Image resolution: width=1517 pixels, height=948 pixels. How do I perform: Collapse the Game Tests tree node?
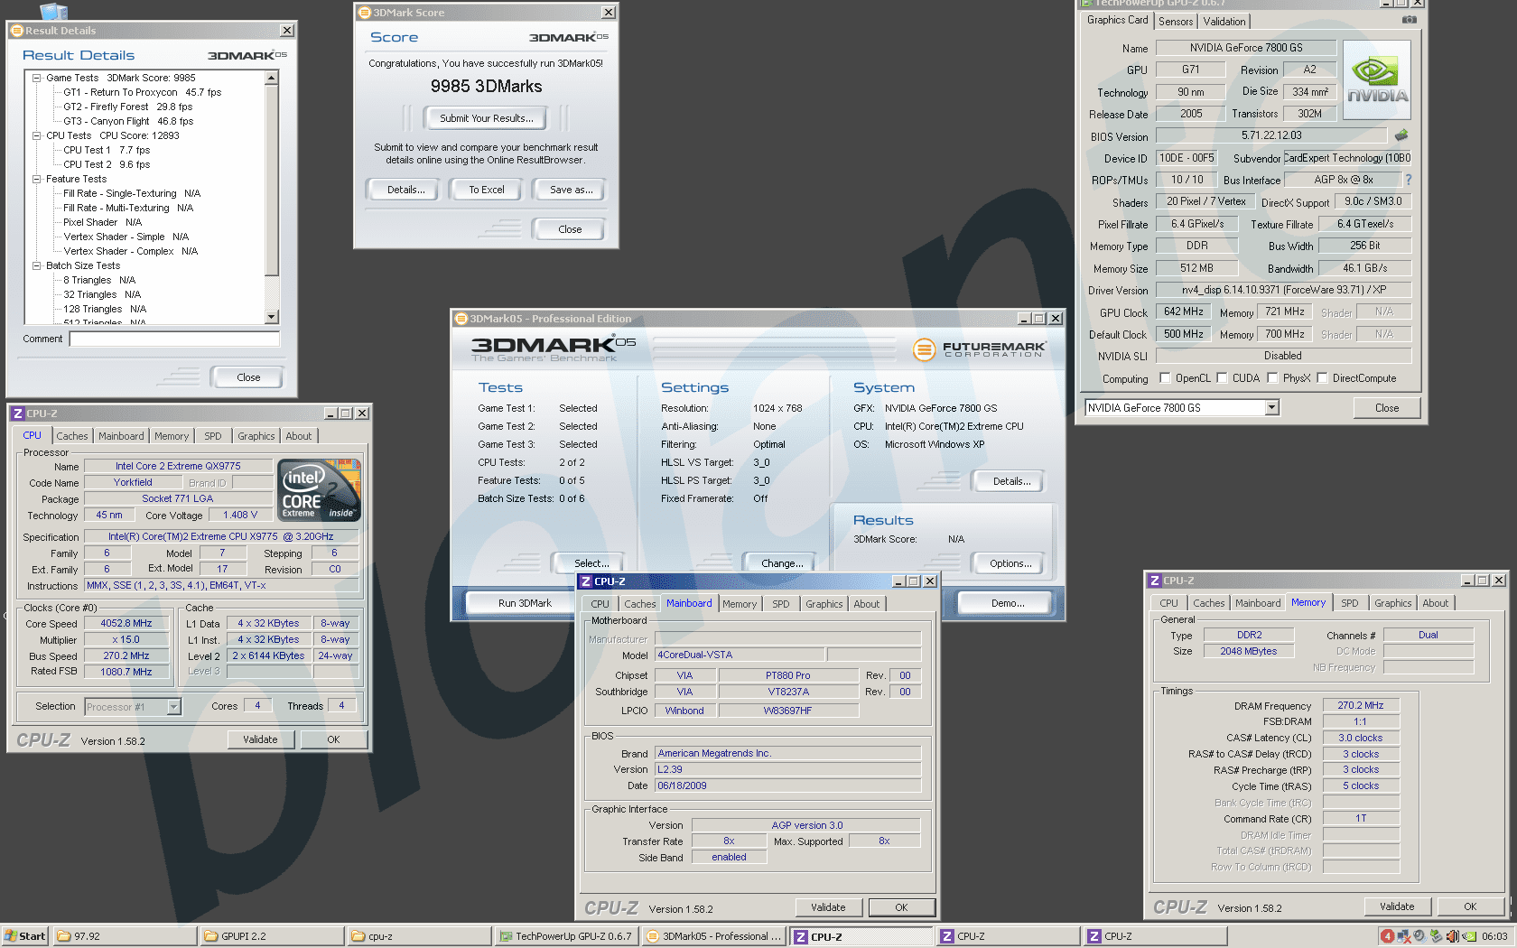tap(37, 78)
